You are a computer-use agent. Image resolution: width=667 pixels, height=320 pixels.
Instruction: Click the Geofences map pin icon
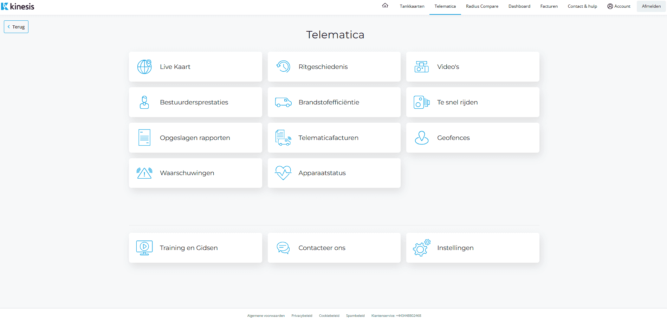click(421, 138)
